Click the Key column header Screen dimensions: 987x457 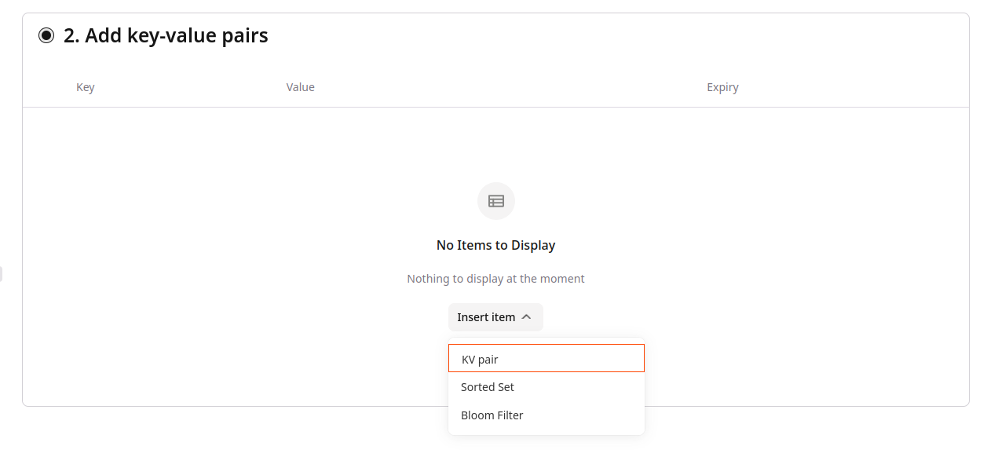click(86, 87)
